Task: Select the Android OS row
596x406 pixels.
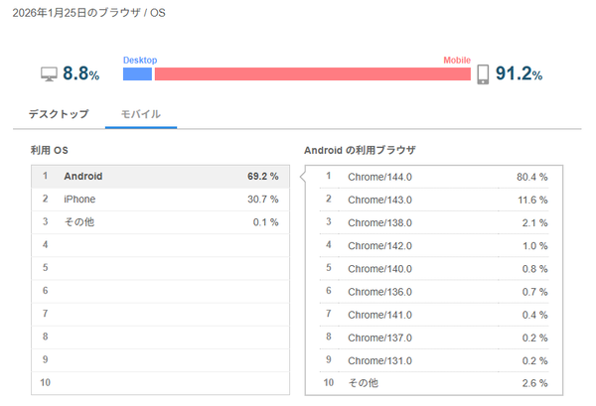Action: pos(159,177)
